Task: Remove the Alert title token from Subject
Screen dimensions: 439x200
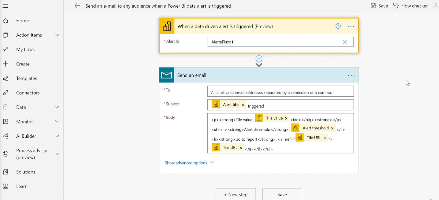Action: (x=243, y=105)
